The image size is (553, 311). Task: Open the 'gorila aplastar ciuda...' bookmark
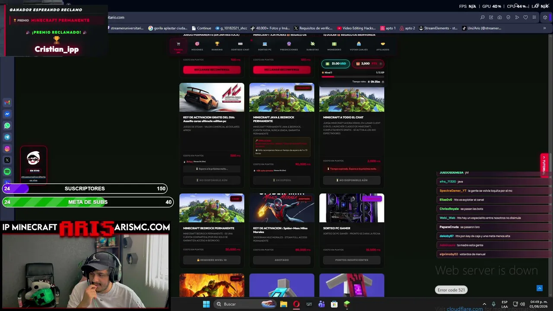coord(168,28)
